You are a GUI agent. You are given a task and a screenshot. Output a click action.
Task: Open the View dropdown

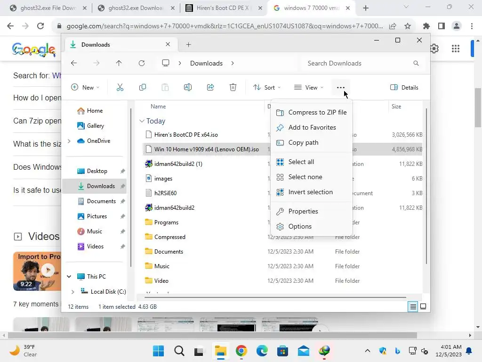(x=309, y=87)
